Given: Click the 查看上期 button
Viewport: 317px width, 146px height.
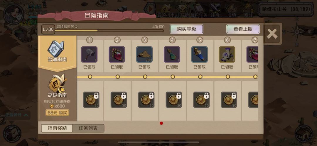Looking at the screenshot, I should (243, 29).
